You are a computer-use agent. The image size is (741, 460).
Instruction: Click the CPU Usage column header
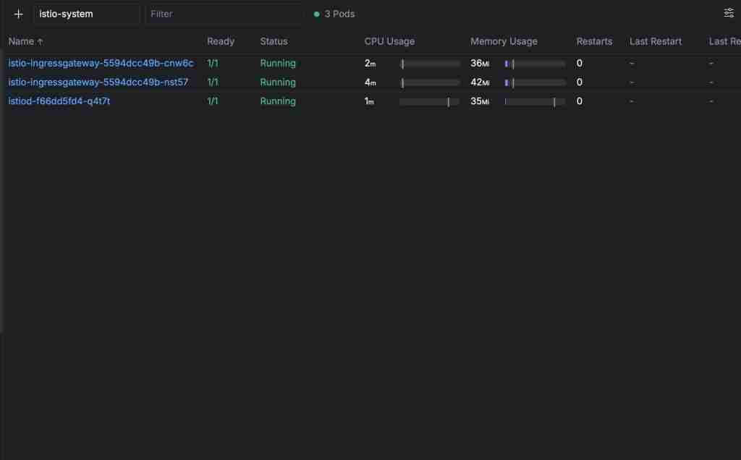click(389, 41)
